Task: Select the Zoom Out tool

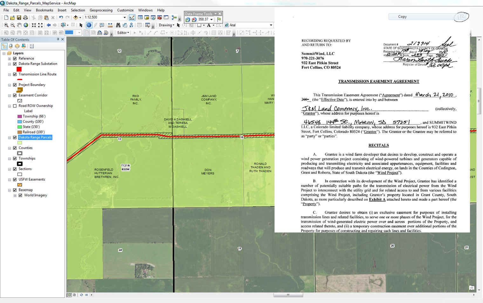Action: coord(12,25)
